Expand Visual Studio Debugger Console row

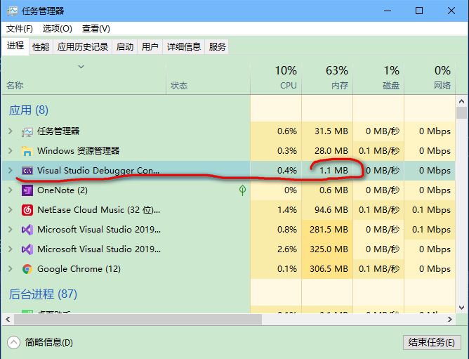click(11, 171)
